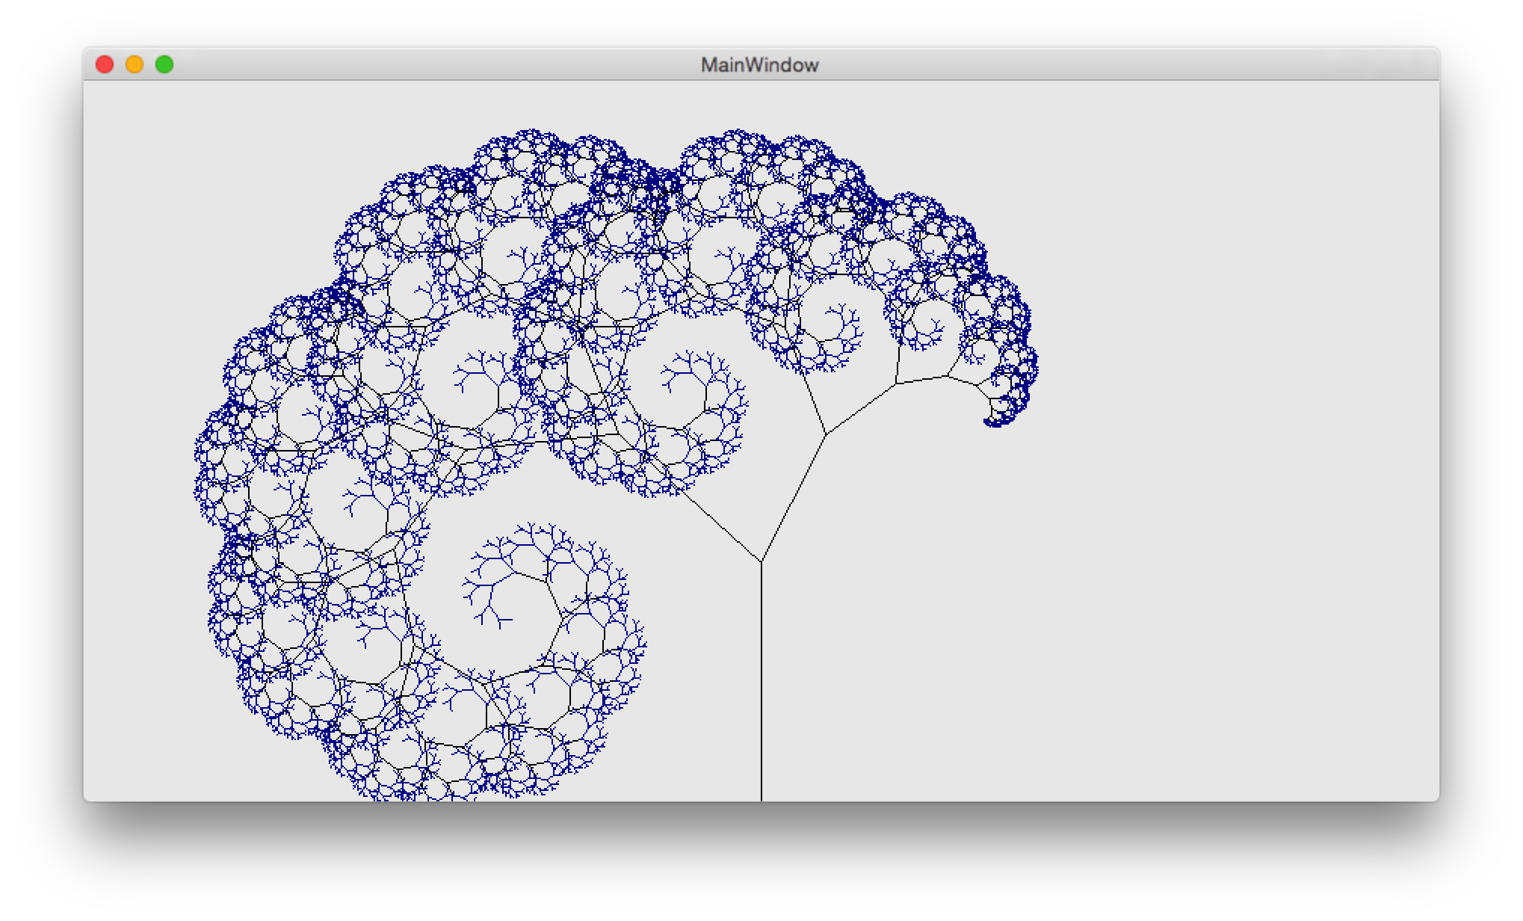Click the MainWindow title text
The height and width of the screenshot is (921, 1523).
[759, 65]
